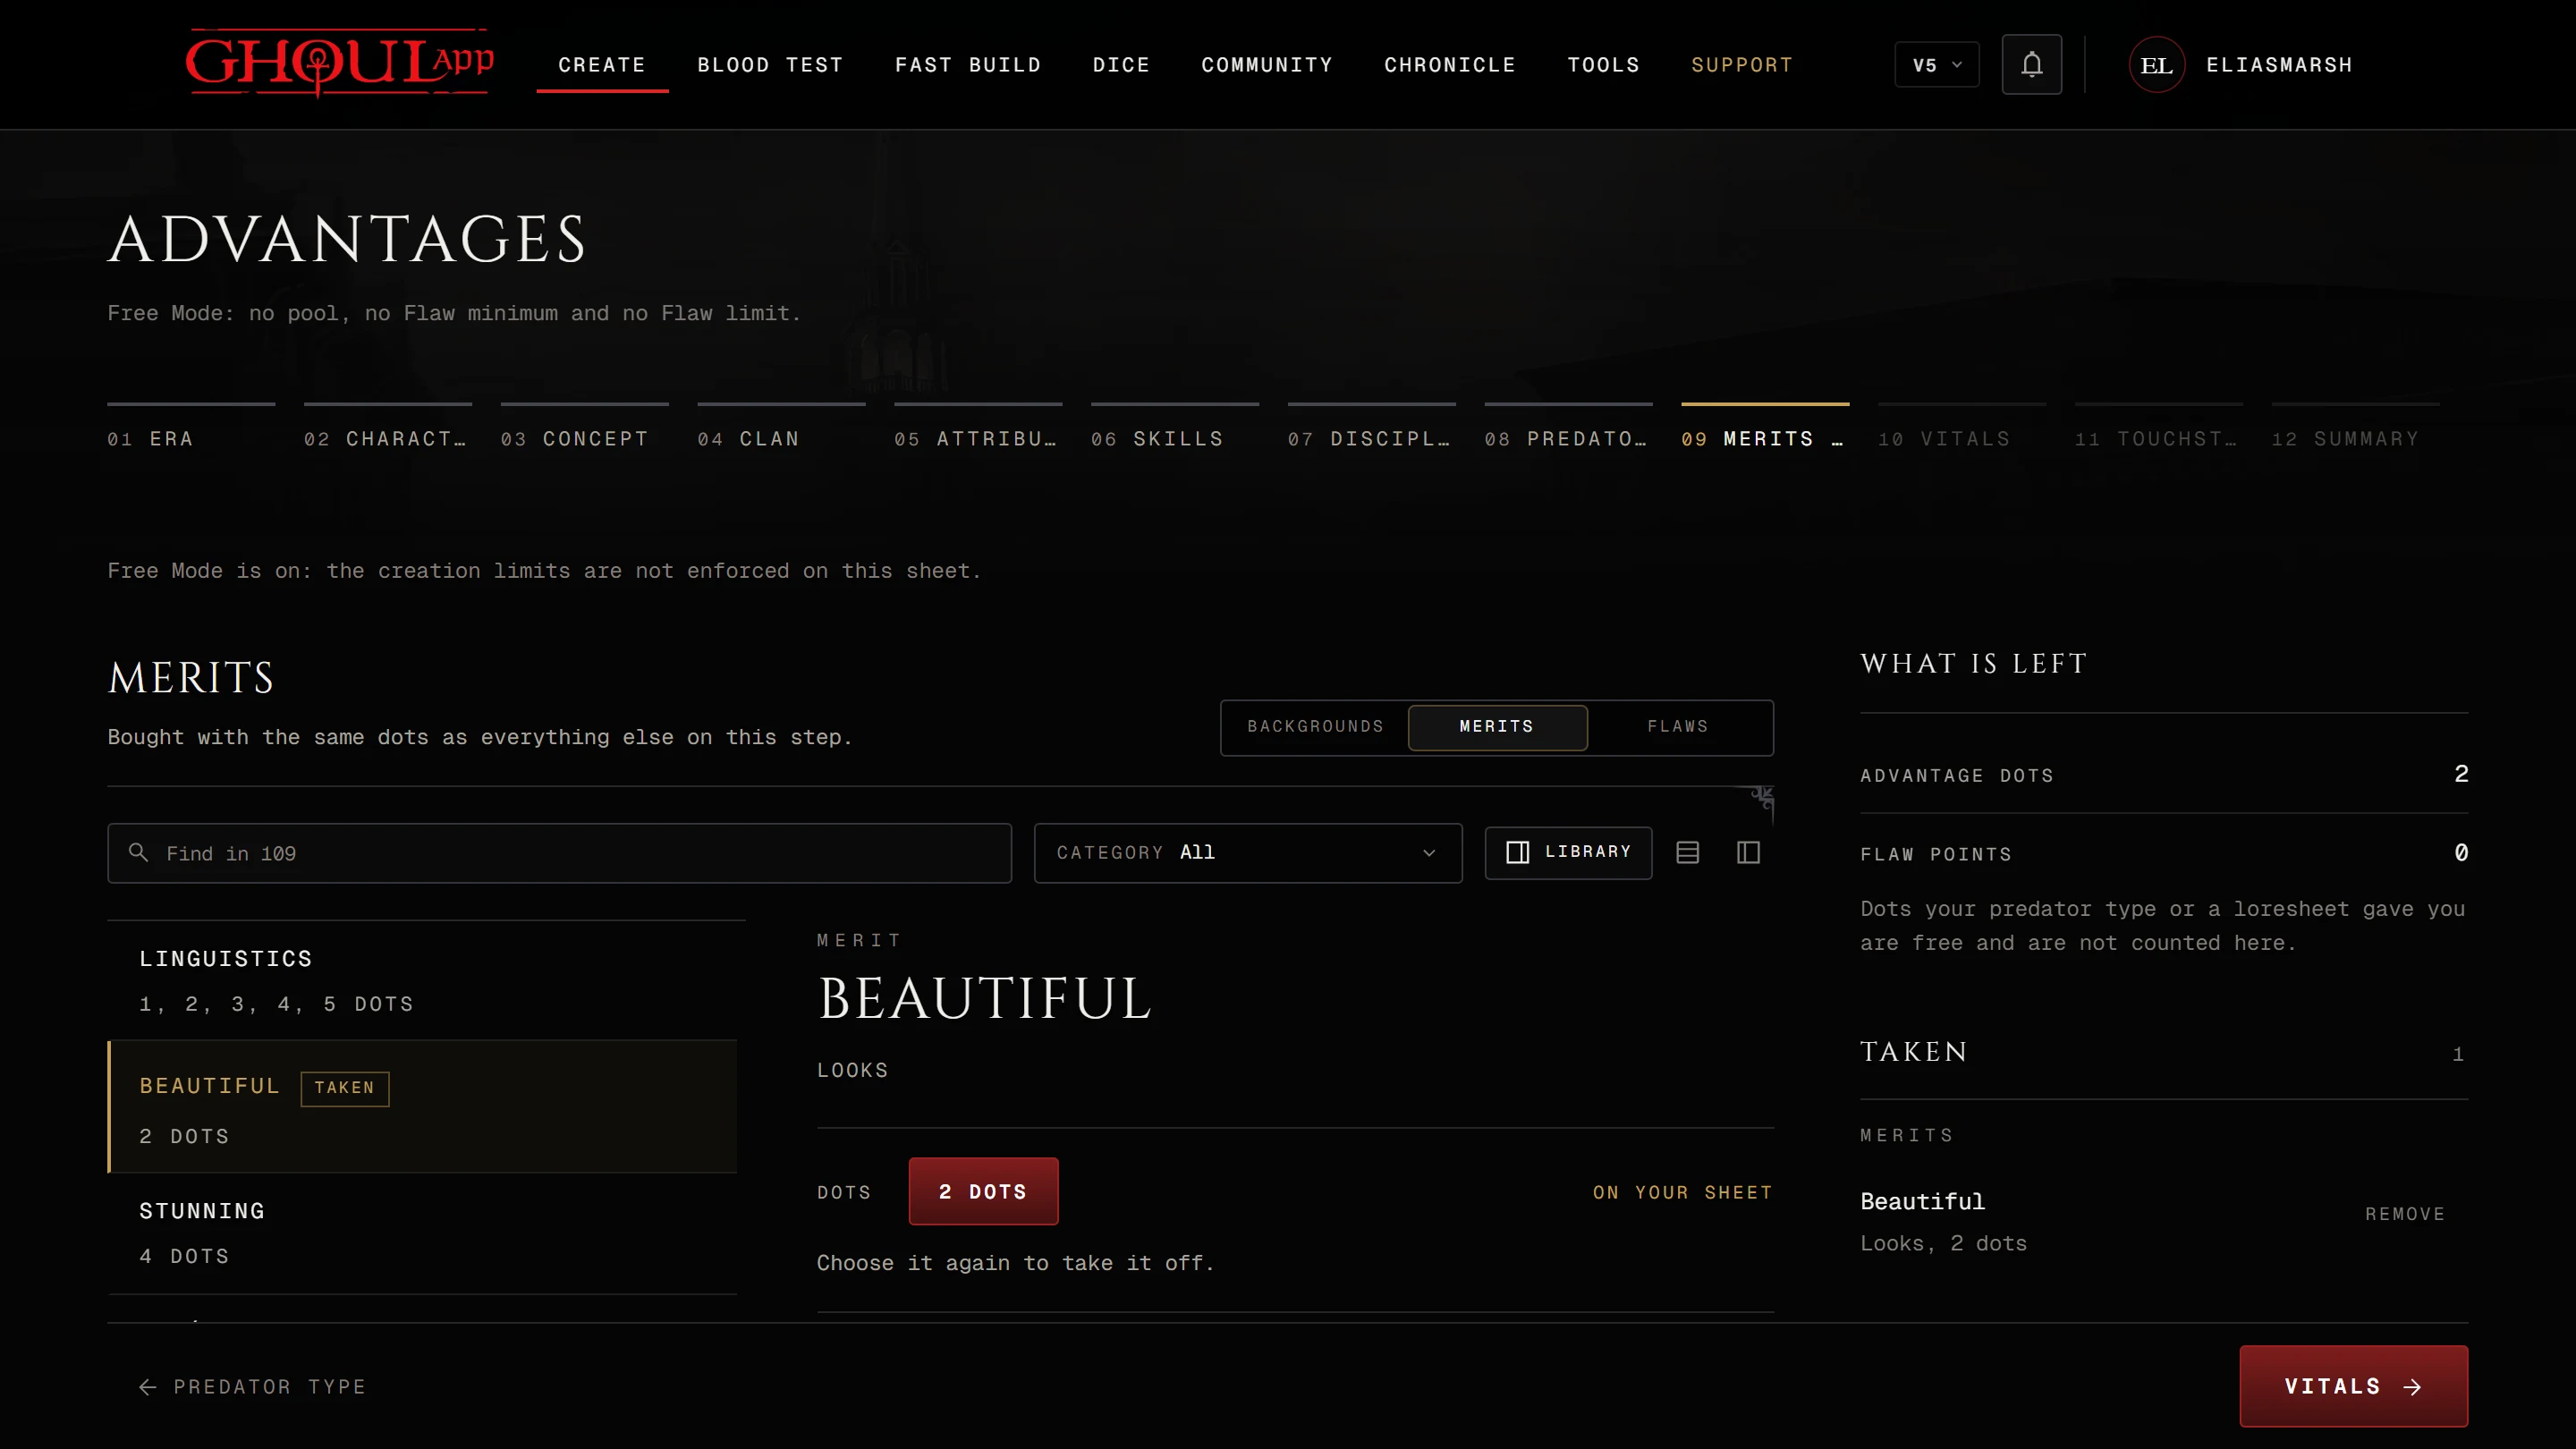This screenshot has width=2576, height=1449.
Task: Click the notification bell icon
Action: (x=2031, y=65)
